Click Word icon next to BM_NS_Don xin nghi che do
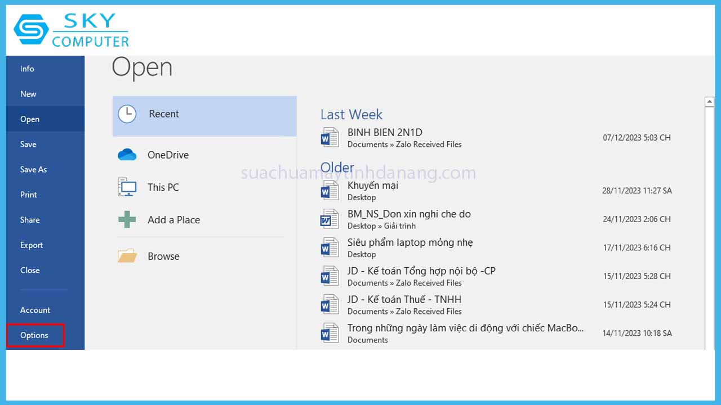Viewport: 721px width, 405px height. coord(330,219)
